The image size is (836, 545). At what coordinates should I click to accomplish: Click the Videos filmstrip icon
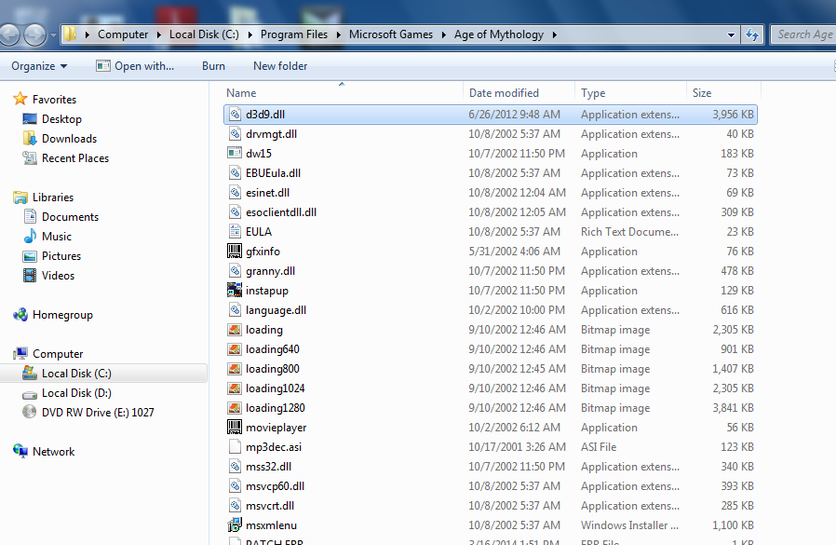[30, 276]
